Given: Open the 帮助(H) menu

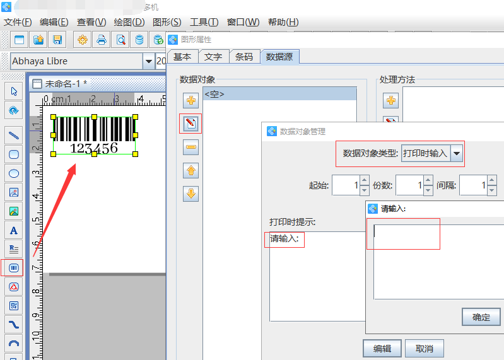Looking at the screenshot, I should (283, 22).
